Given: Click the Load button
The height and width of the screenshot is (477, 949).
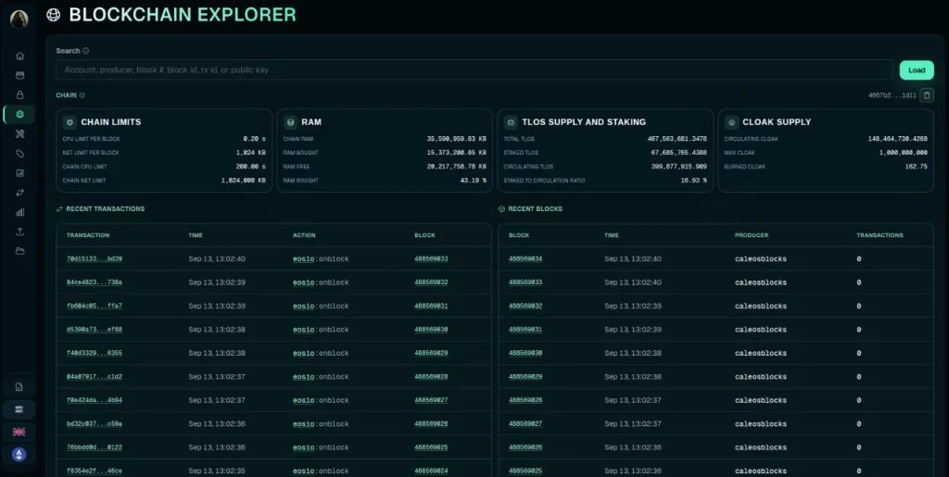Looking at the screenshot, I should (x=917, y=70).
